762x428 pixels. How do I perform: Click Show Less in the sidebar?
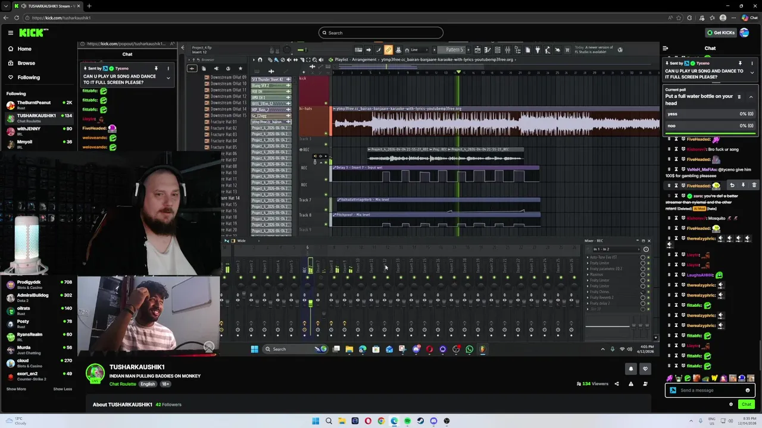[63, 389]
